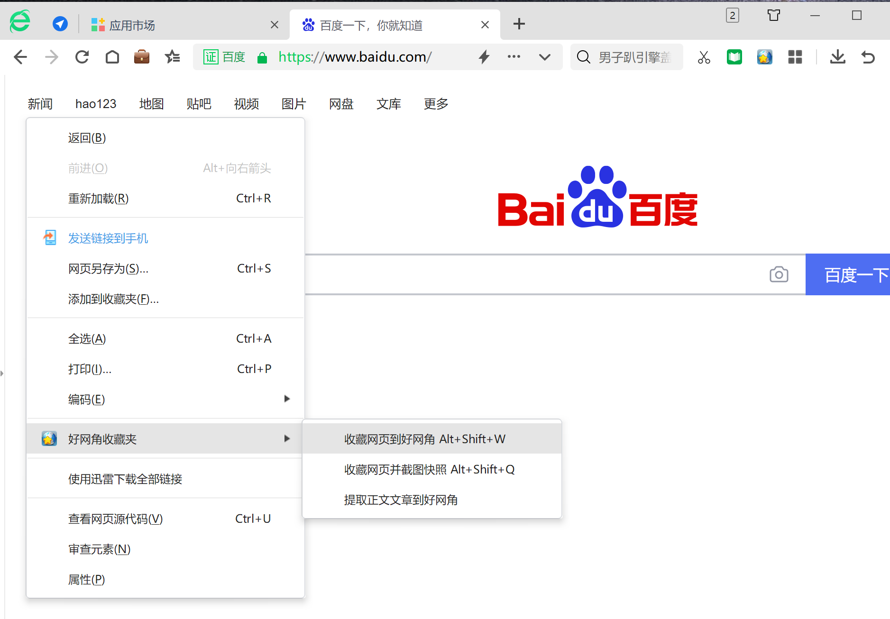Select 收藏网页到好网角 submenu item
Image resolution: width=890 pixels, height=619 pixels.
[x=432, y=439]
